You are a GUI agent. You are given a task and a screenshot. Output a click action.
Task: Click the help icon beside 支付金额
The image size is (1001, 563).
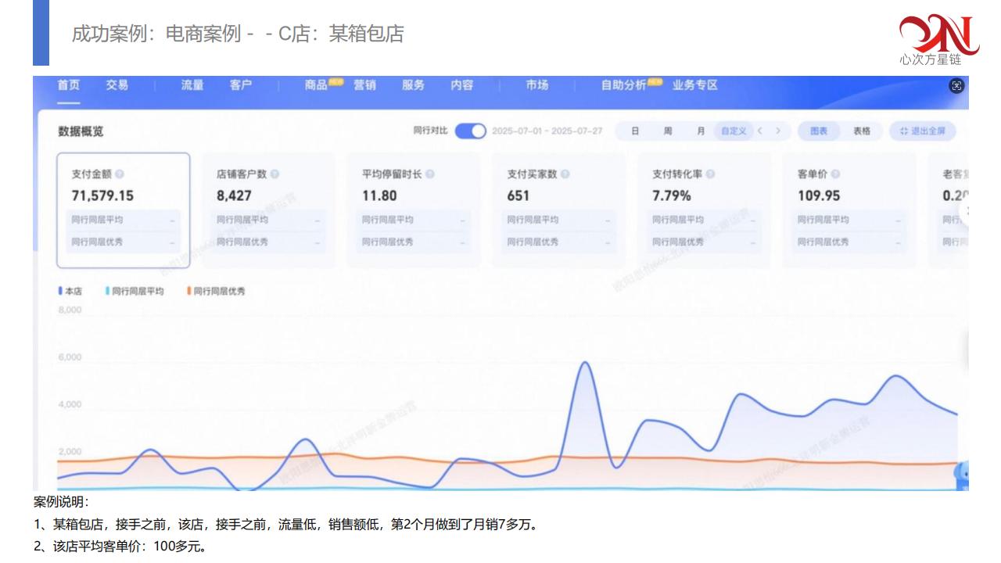120,174
